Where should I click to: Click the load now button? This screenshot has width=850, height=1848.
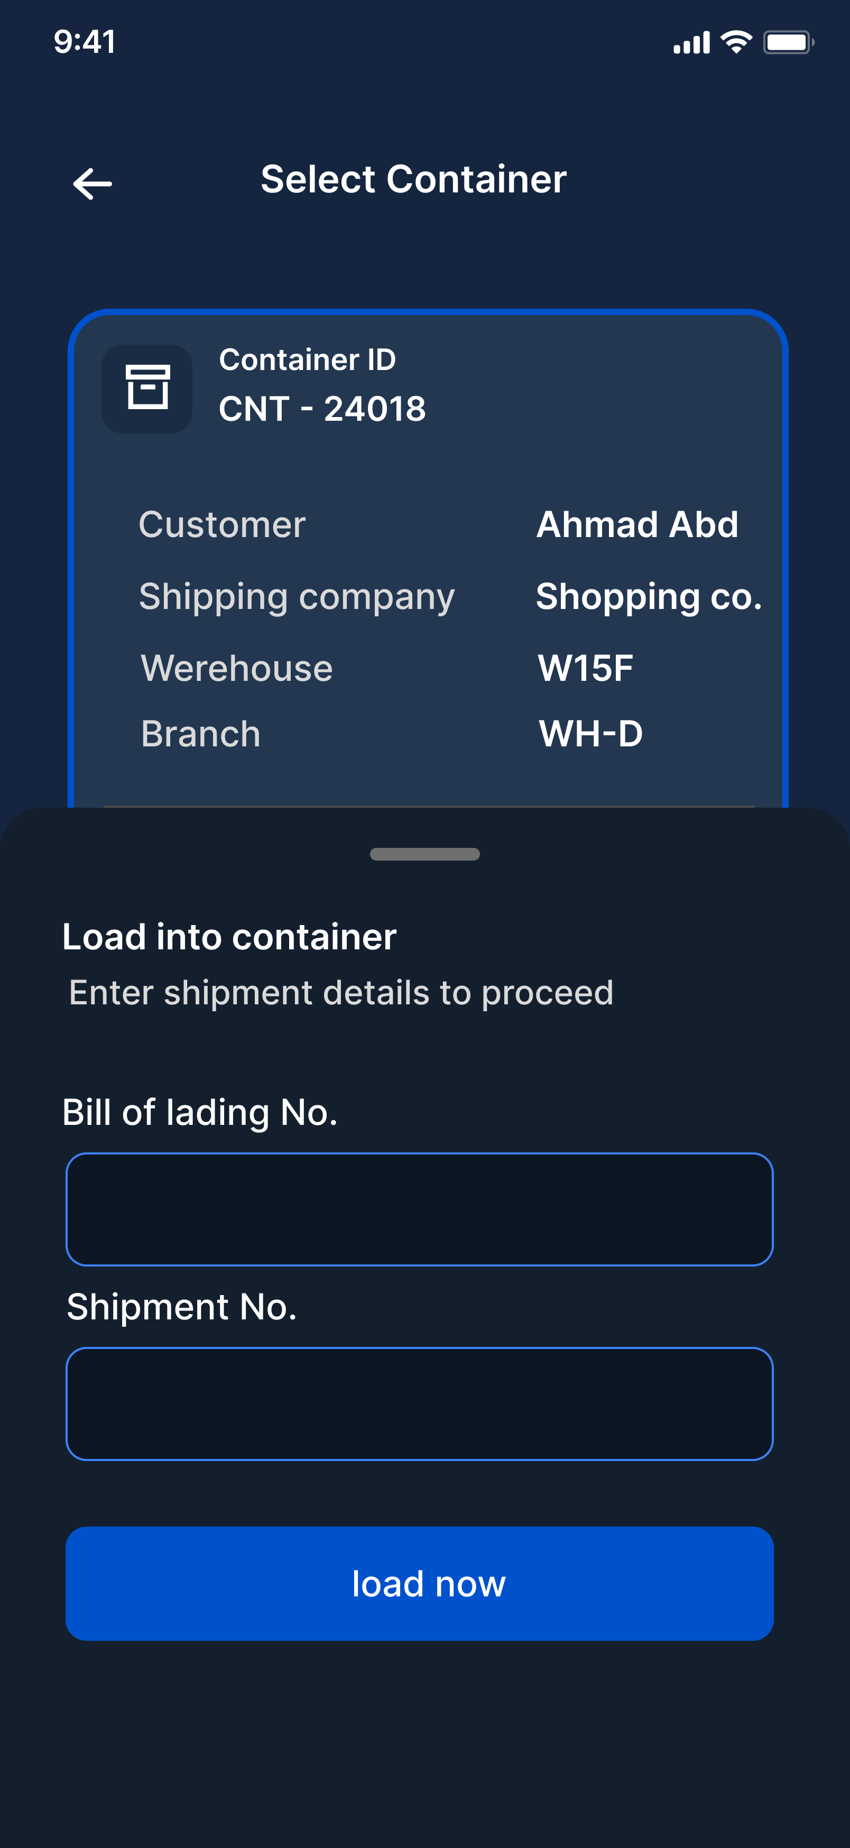coord(420,1583)
